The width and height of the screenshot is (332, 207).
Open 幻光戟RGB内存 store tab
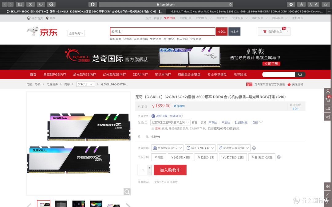pos(114,75)
